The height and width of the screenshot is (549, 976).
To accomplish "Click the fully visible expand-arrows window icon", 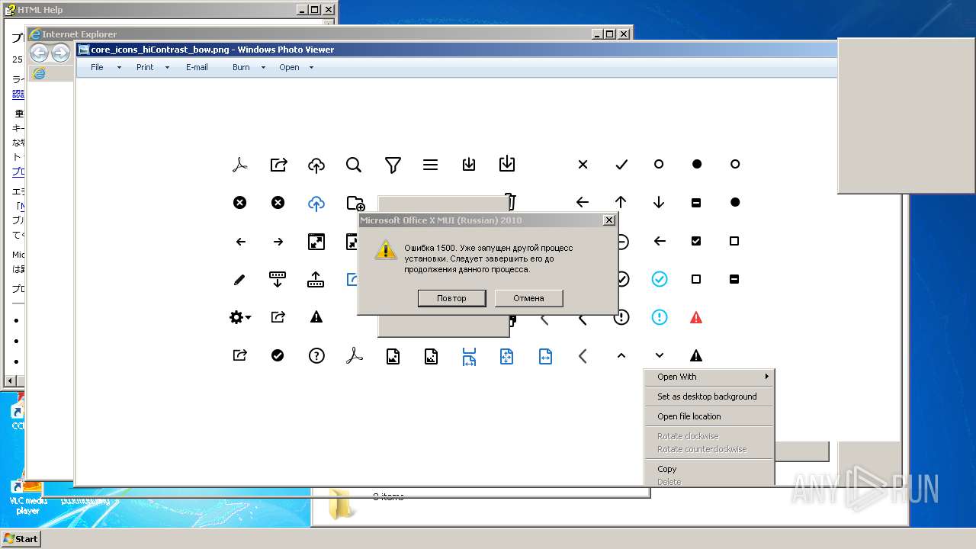I will (x=316, y=242).
